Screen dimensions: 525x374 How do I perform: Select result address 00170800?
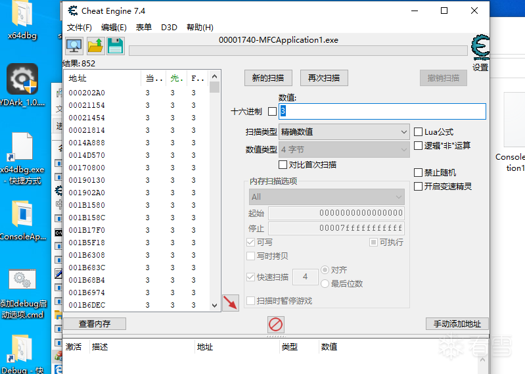click(x=87, y=168)
